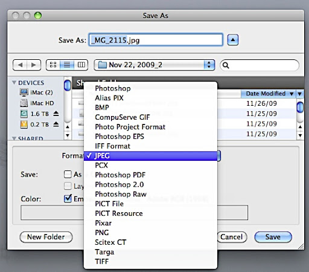Sort by Date Modified column

269,94
